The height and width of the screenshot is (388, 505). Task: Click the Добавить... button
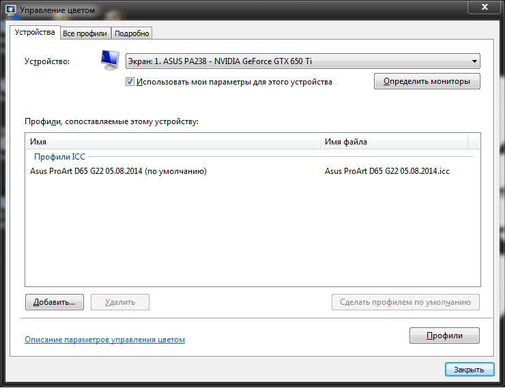click(55, 302)
